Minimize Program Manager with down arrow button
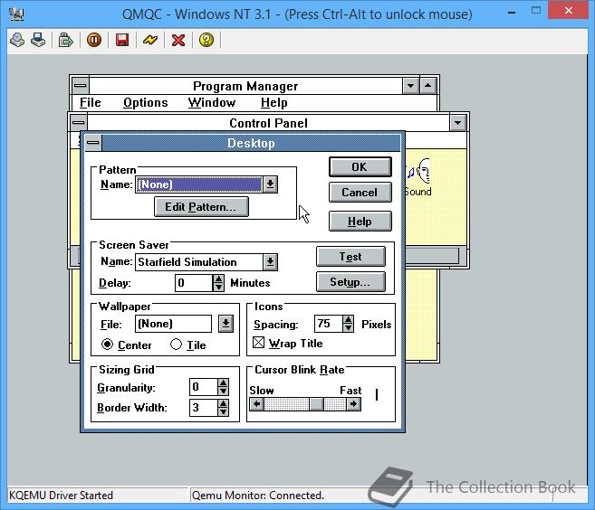Screen dimensions: 595x510 410,86
